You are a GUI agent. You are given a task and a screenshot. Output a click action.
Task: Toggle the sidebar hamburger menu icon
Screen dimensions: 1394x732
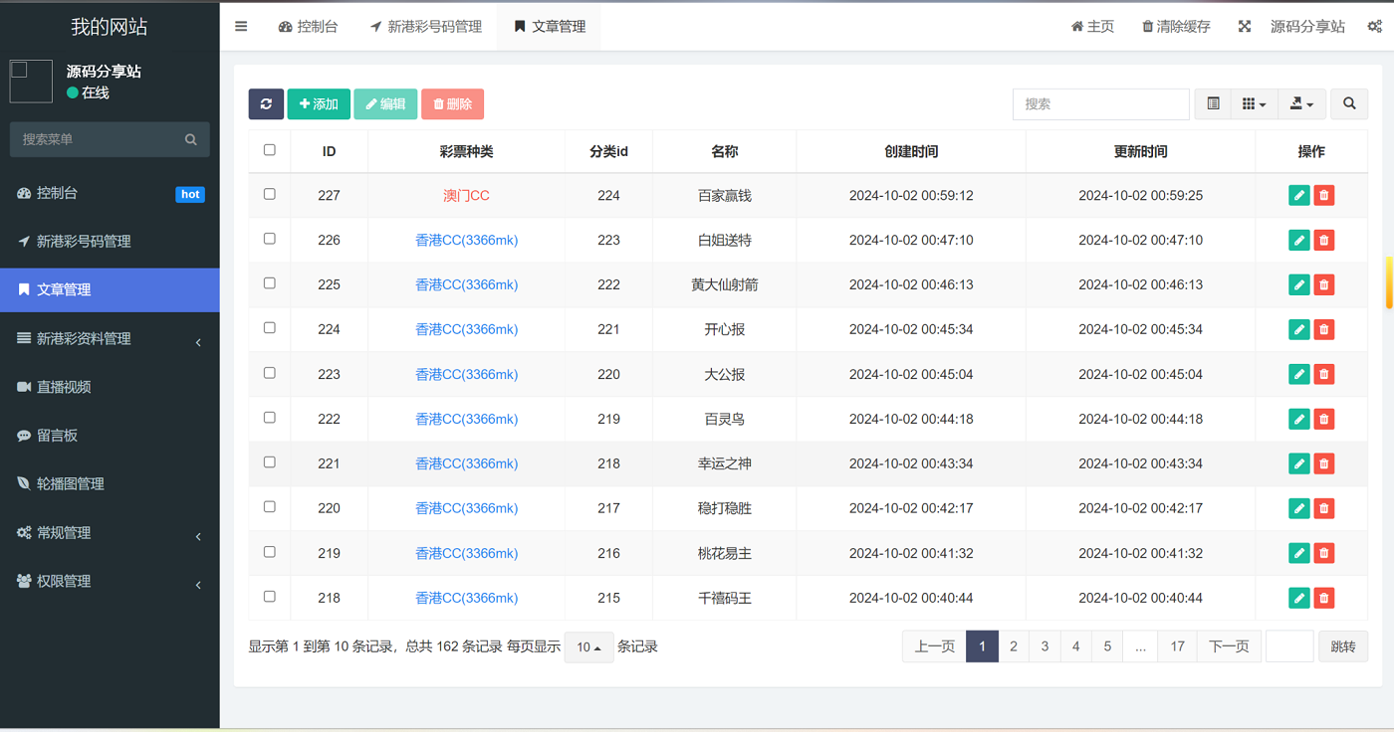[x=241, y=27]
